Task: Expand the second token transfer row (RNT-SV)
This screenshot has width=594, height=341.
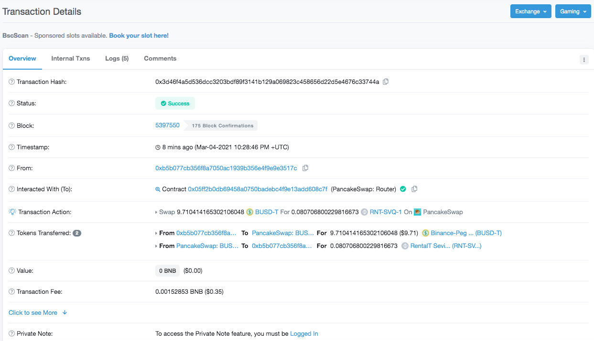Action: [x=157, y=246]
